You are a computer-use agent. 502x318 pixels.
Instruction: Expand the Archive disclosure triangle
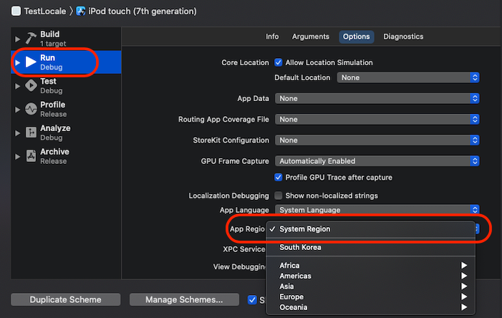tap(17, 157)
